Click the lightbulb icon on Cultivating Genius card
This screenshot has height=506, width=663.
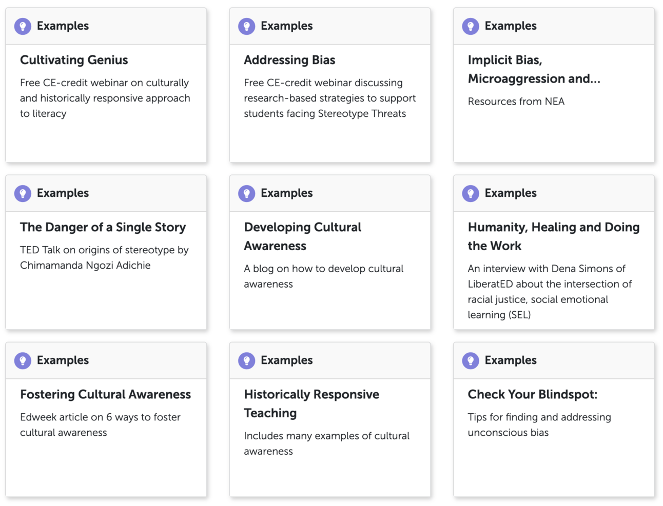23,26
